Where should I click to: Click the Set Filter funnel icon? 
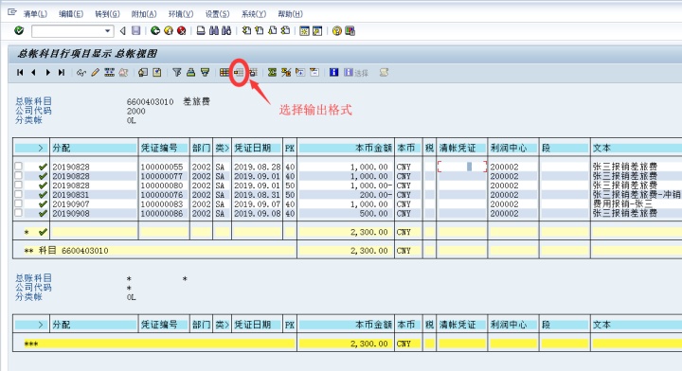(x=176, y=73)
